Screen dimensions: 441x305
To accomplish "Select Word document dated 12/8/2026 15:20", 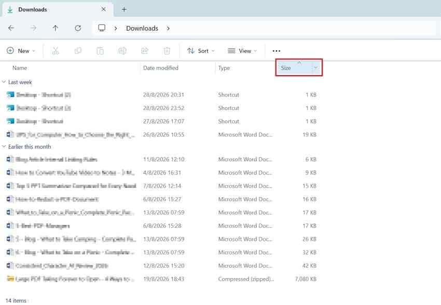I will [x=161, y=266].
